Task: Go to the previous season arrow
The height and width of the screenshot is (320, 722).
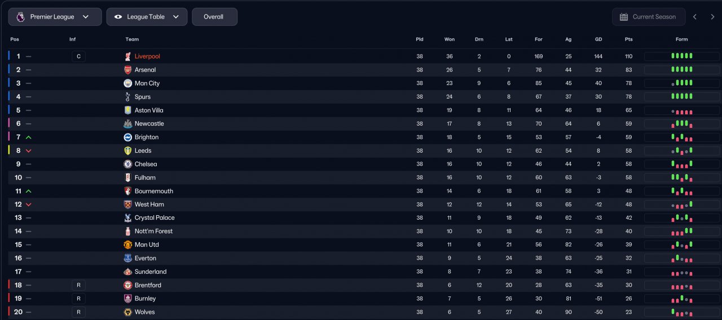Action: pyautogui.click(x=695, y=17)
